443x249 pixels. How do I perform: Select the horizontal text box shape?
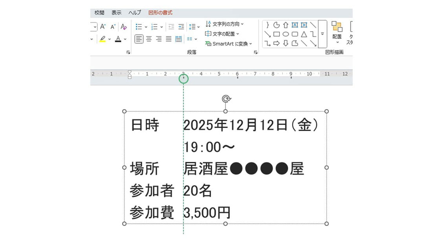point(295,25)
